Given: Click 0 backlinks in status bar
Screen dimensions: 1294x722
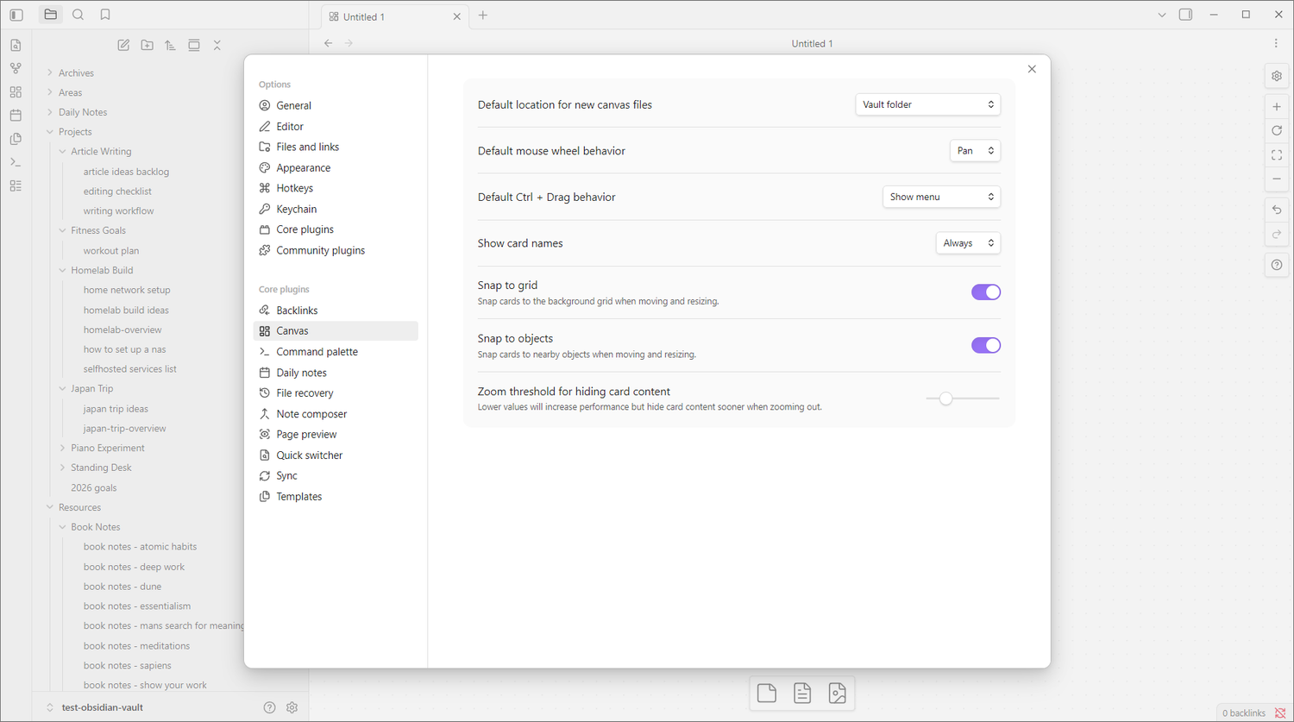Looking at the screenshot, I should pos(1243,713).
